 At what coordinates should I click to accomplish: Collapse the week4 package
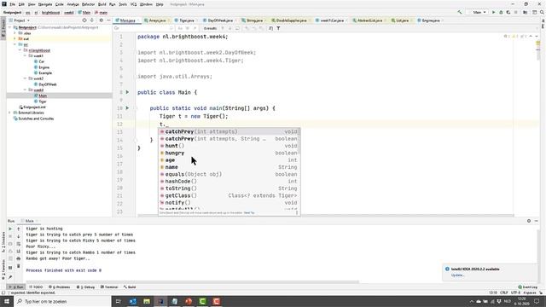pos(25,90)
